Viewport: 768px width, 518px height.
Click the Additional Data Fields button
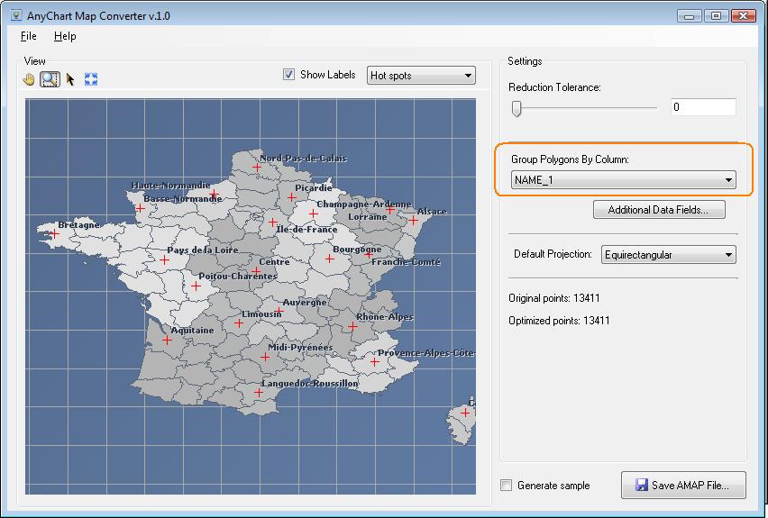point(659,210)
